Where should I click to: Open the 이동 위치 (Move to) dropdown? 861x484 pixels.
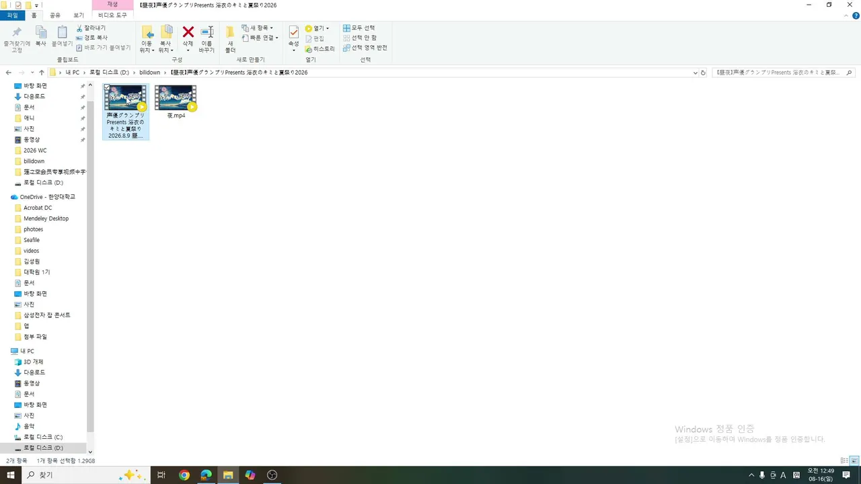(x=147, y=47)
